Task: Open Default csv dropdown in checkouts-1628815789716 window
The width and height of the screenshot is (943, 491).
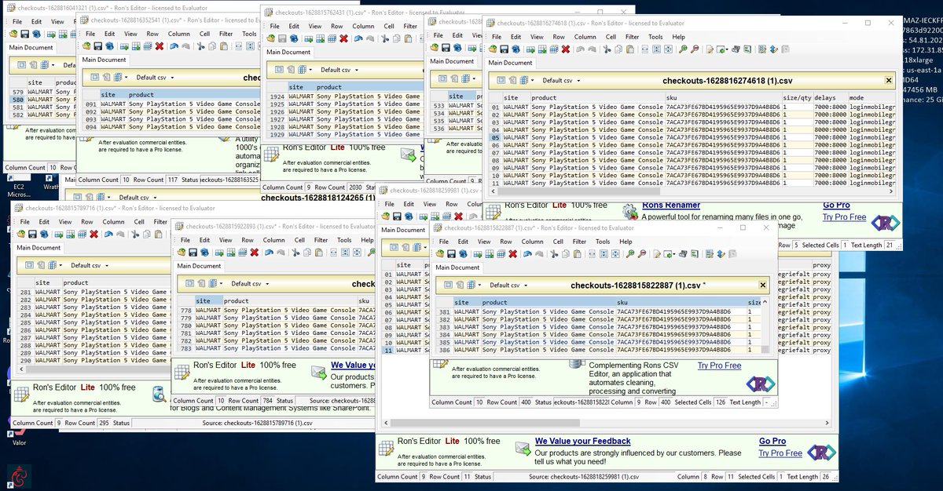Action: pos(90,265)
